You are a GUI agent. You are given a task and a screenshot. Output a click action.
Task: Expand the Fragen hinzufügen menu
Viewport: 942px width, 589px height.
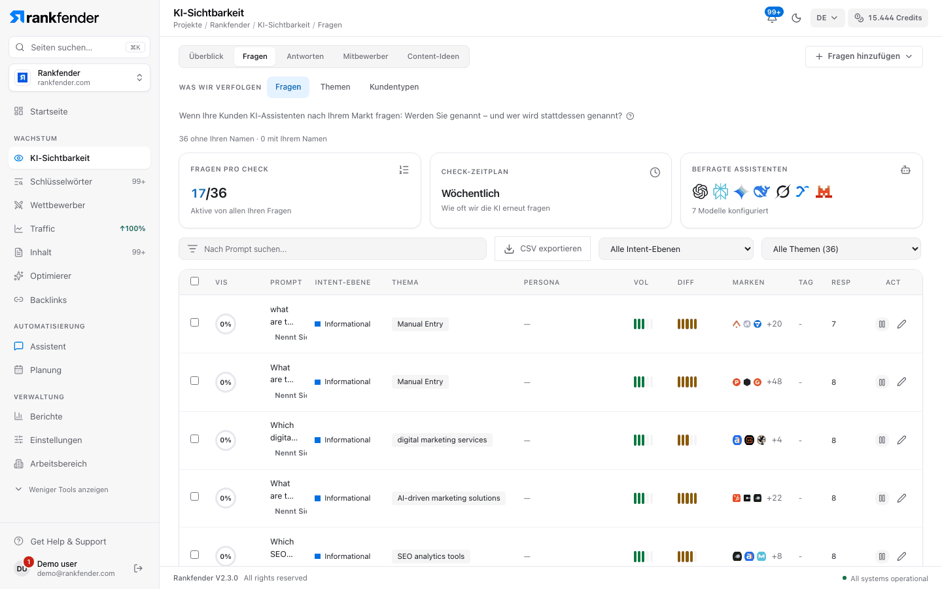point(863,56)
